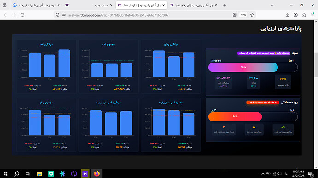Click the میانگین قدرمطلق برایند chart title
This screenshot has width=318, height=178.
coord(108,103)
